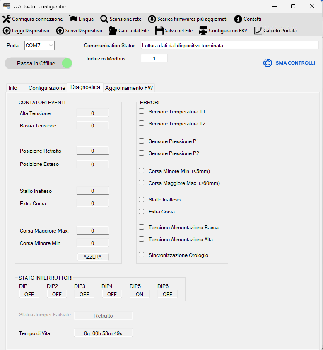Image resolution: width=323 pixels, height=350 pixels.
Task: Start Scansione rete magnifier icon
Action: click(x=104, y=19)
